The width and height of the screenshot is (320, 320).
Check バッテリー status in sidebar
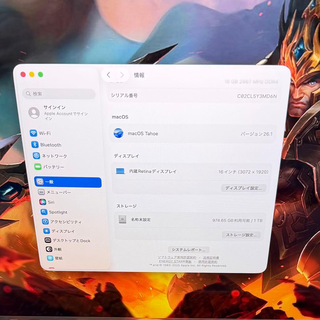tap(53, 167)
